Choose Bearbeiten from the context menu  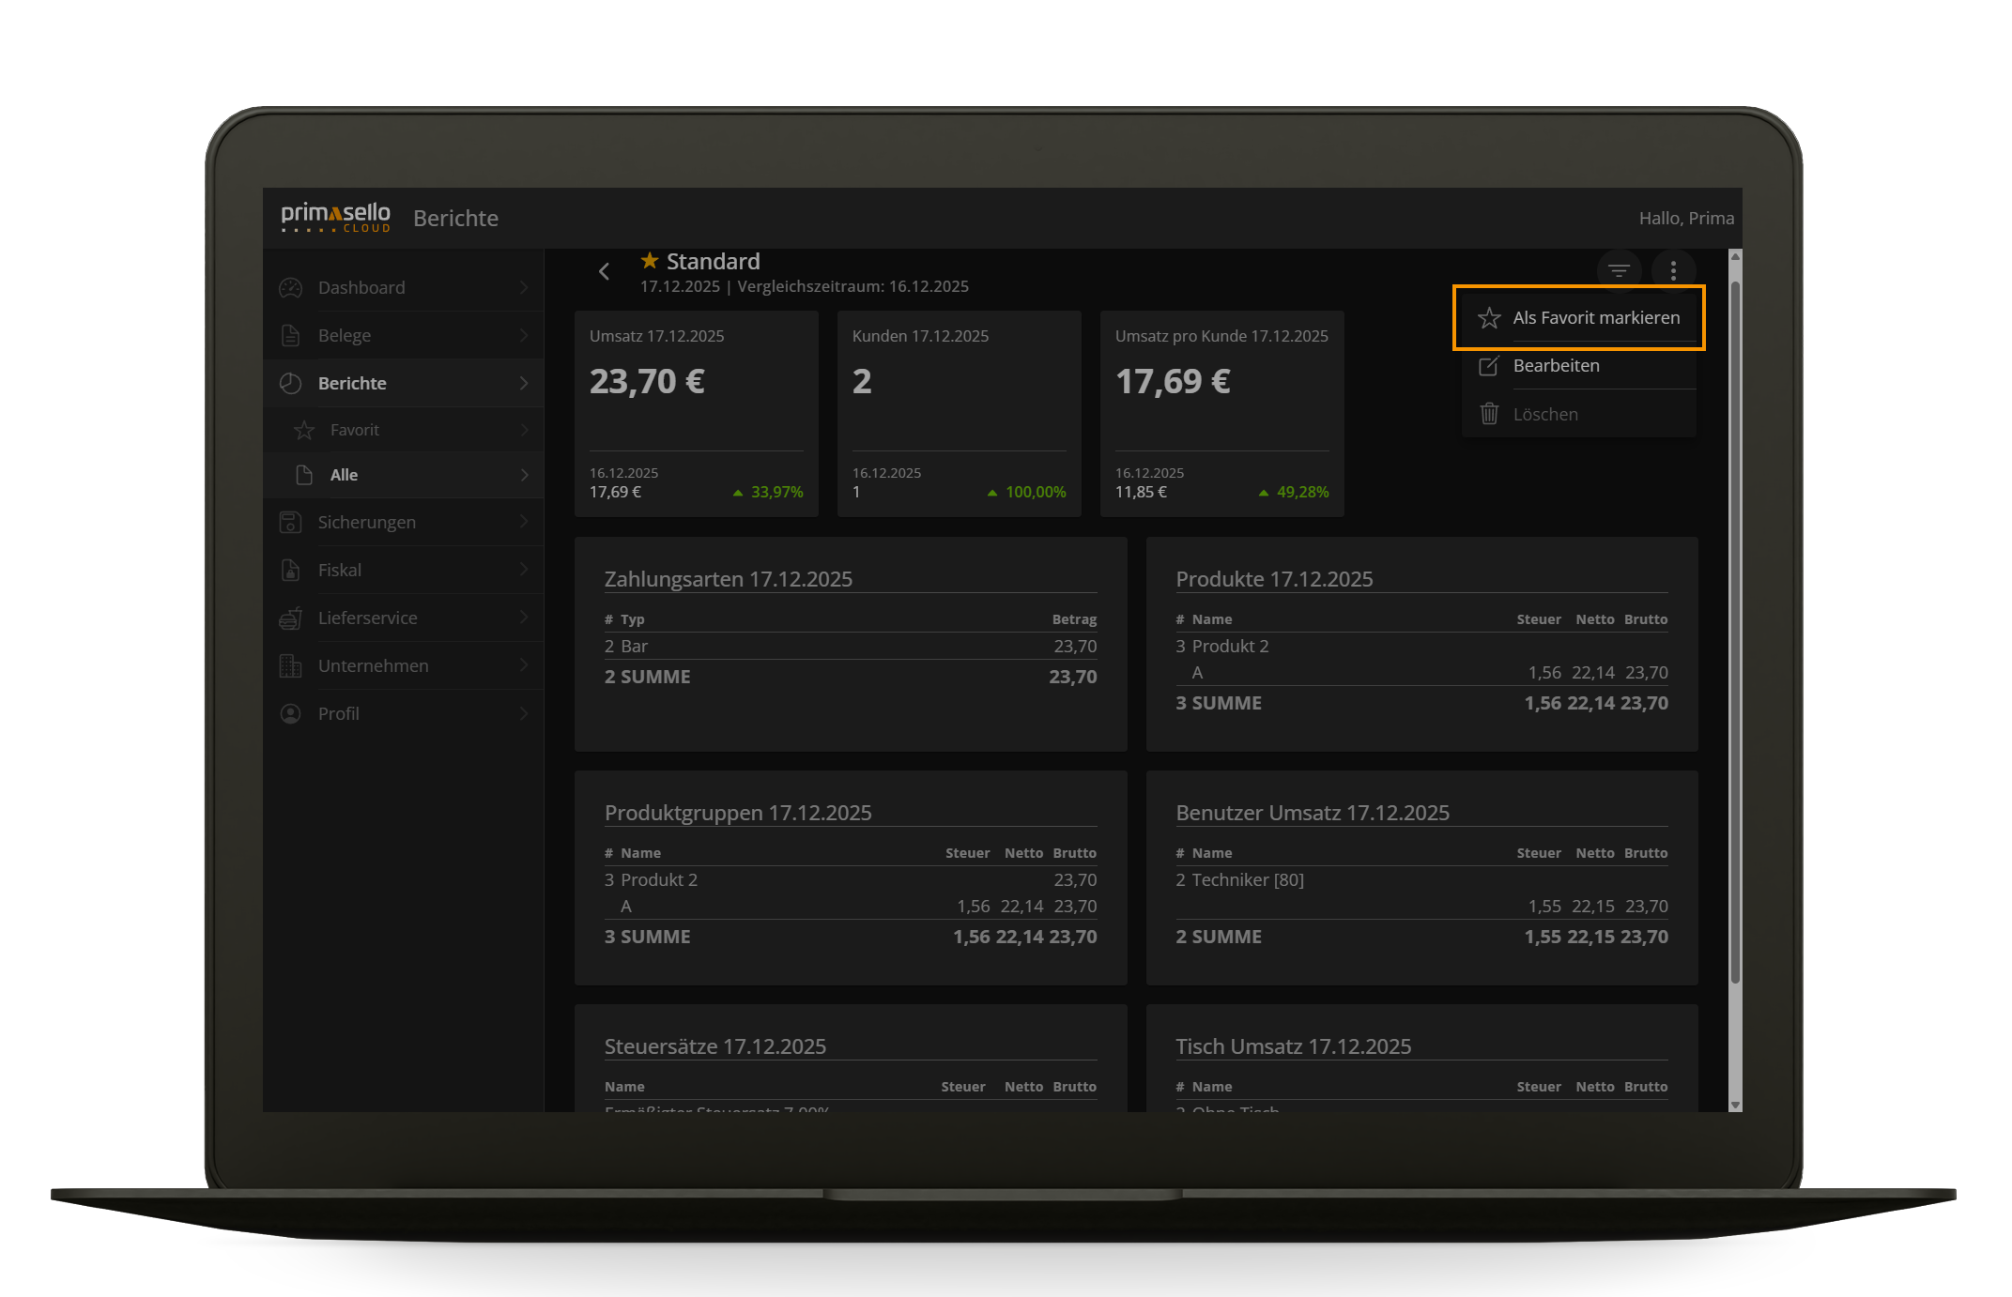pos(1556,366)
